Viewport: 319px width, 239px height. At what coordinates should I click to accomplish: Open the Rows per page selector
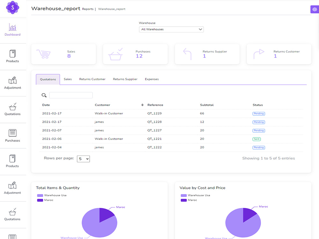pyautogui.click(x=83, y=159)
